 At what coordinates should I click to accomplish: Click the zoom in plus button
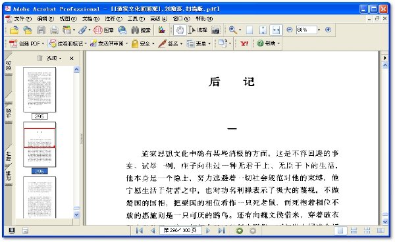pyautogui.click(x=328, y=30)
